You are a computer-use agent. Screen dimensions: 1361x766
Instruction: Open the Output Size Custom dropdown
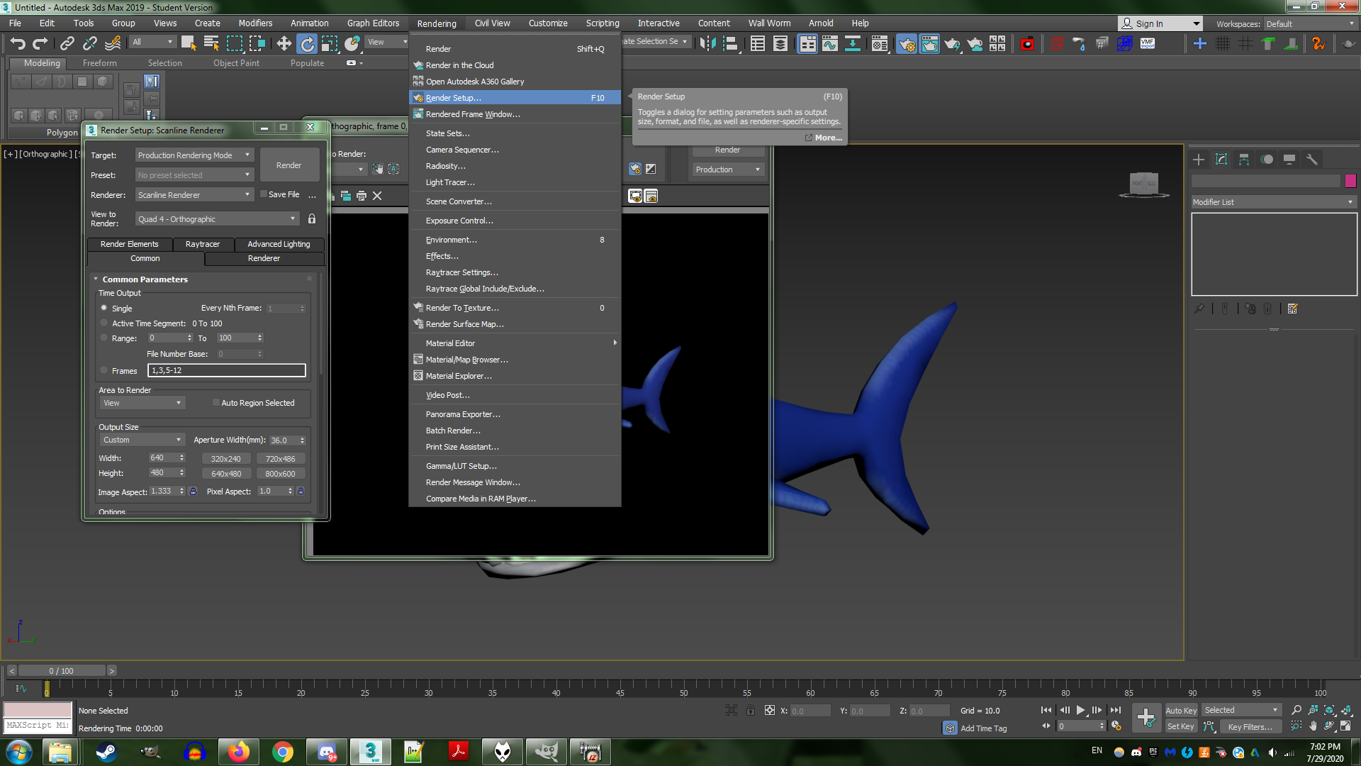[142, 440]
